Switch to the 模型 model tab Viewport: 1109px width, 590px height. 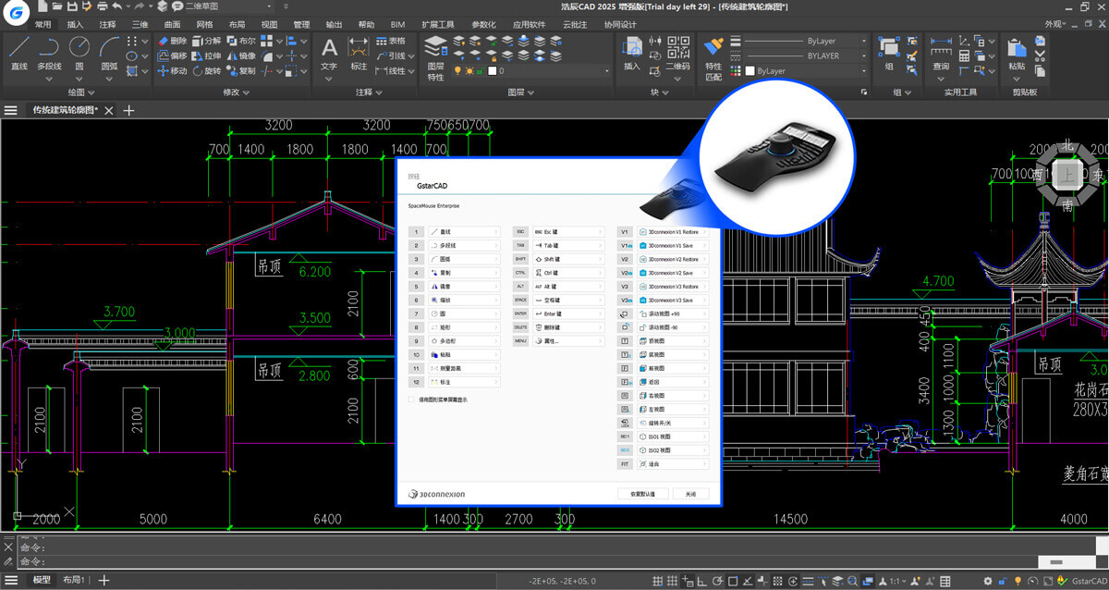point(42,580)
